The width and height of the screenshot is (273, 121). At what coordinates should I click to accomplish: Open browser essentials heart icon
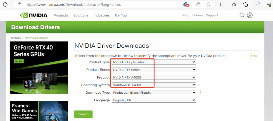tap(269, 5)
